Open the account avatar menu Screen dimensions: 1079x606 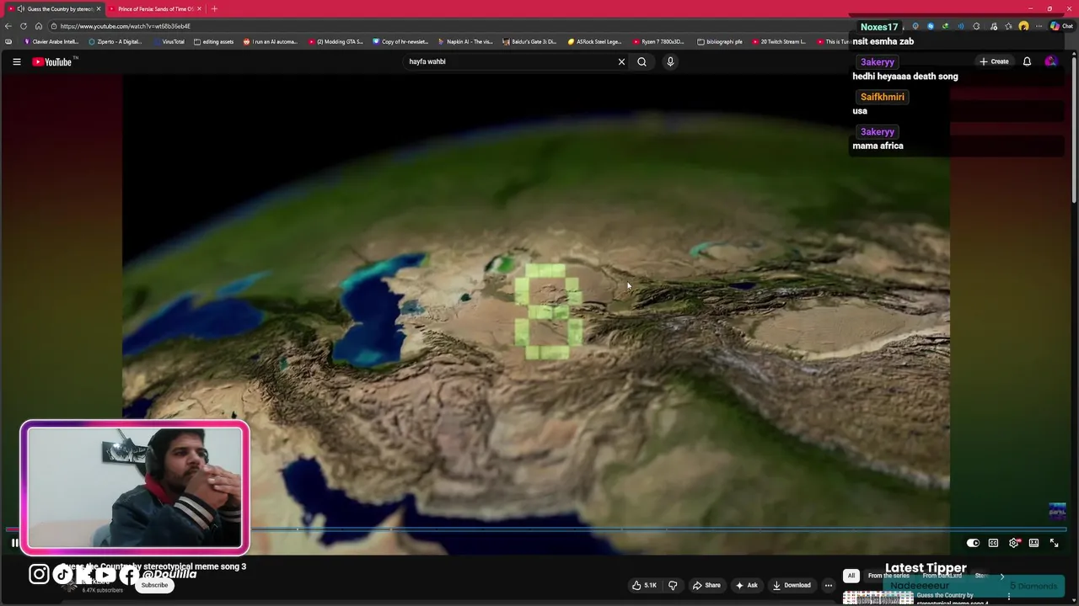pos(1050,61)
